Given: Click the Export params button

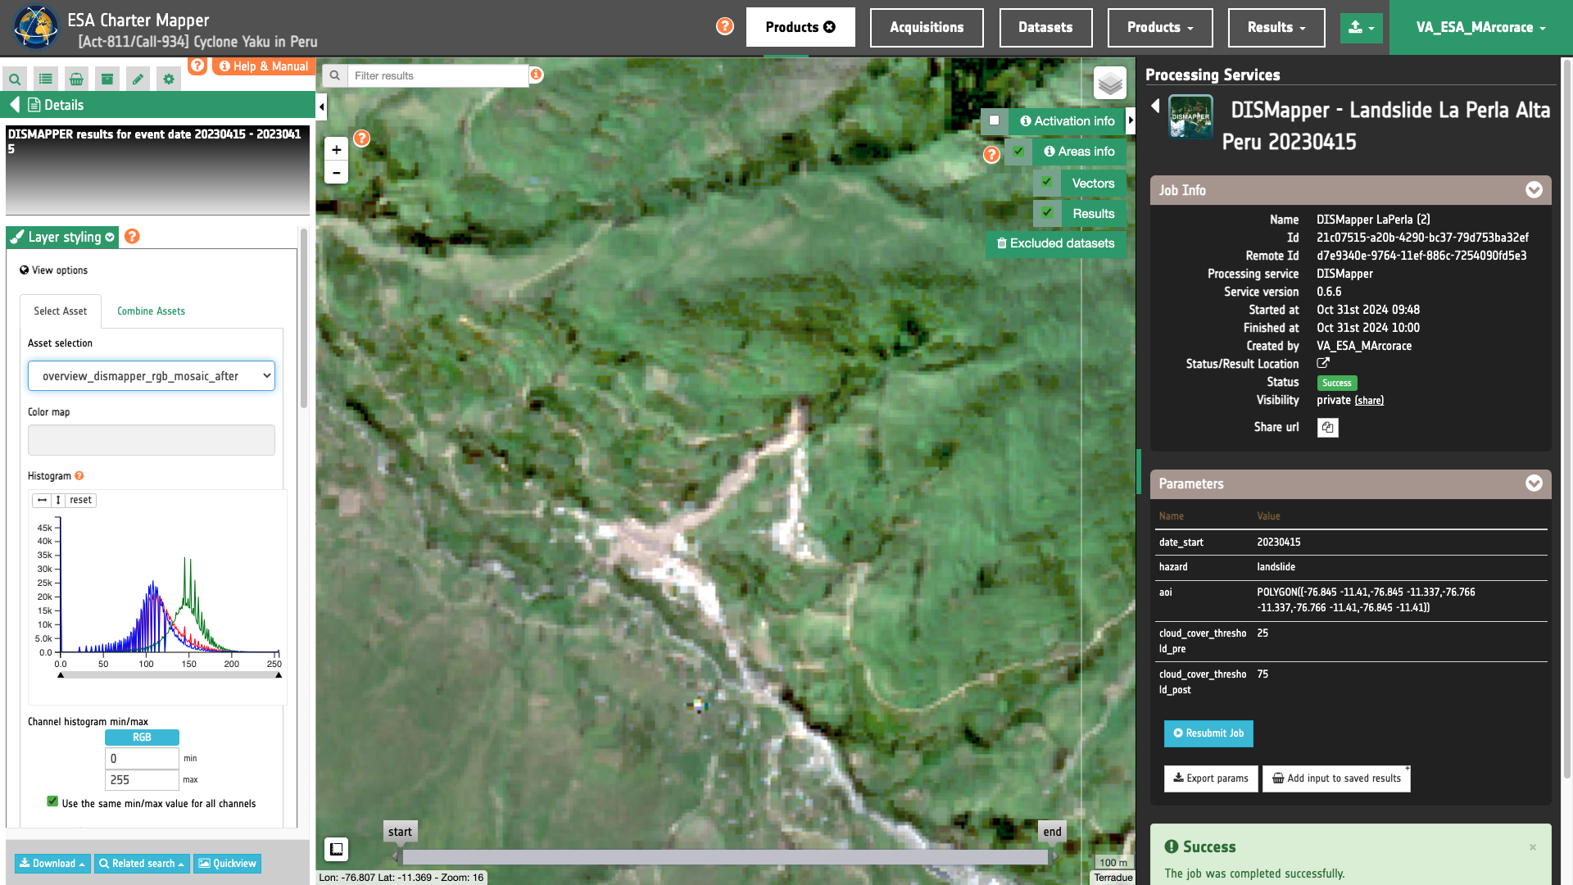Looking at the screenshot, I should (1210, 778).
